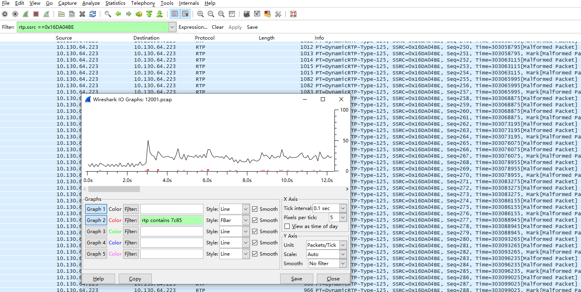Viewport: 581px width, 292px height.
Task: Enable the View as time of day option
Action: click(287, 226)
